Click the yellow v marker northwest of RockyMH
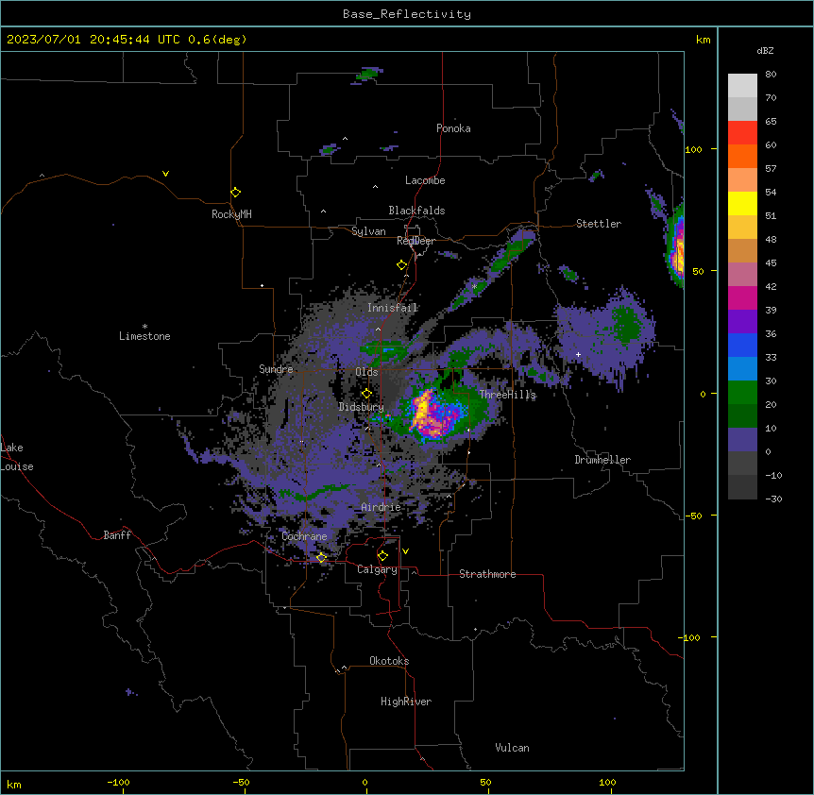The image size is (814, 795). coord(165,174)
